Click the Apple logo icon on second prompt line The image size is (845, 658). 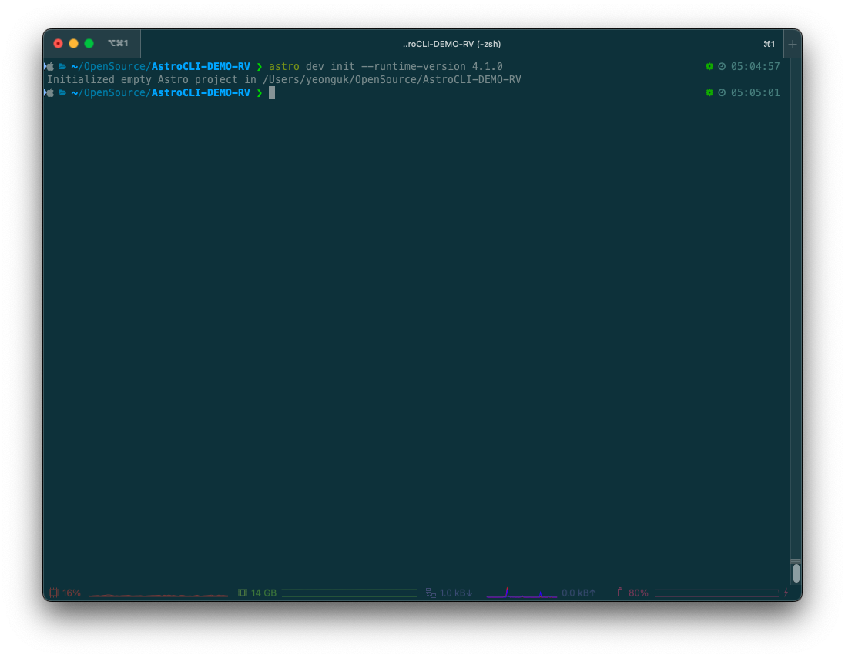(50, 92)
